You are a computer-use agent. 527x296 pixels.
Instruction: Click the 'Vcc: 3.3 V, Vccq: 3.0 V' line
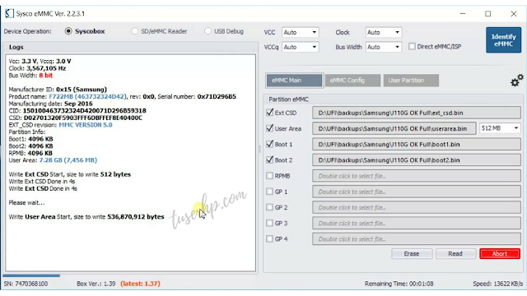pyautogui.click(x=40, y=61)
